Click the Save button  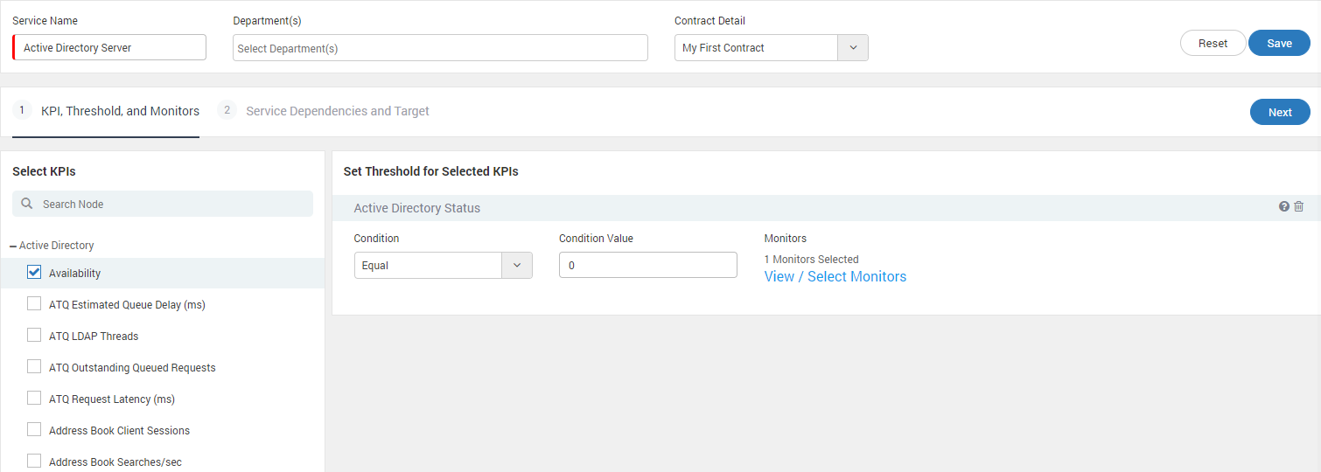click(x=1279, y=43)
